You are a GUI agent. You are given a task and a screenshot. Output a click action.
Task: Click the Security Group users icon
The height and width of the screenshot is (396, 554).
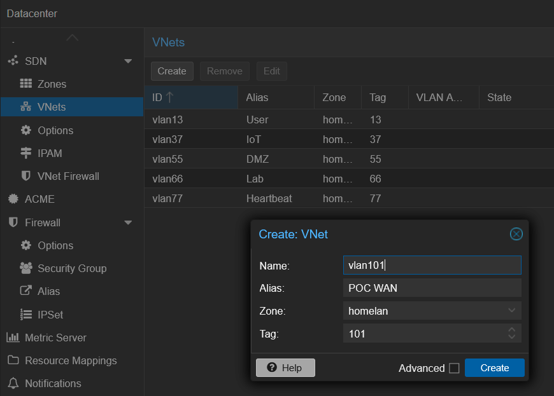(x=26, y=268)
